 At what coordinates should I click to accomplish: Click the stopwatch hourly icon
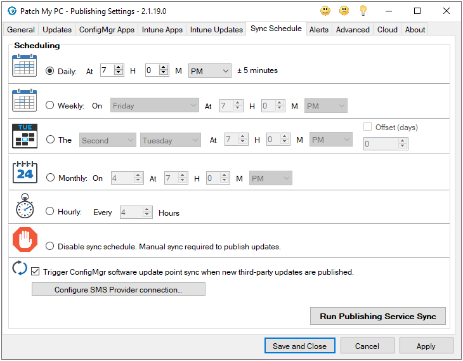24,206
